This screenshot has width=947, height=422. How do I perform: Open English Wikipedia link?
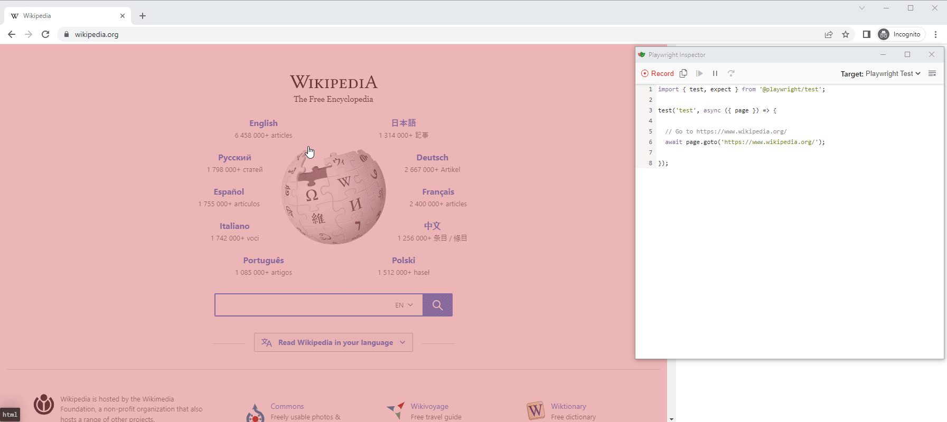[264, 123]
